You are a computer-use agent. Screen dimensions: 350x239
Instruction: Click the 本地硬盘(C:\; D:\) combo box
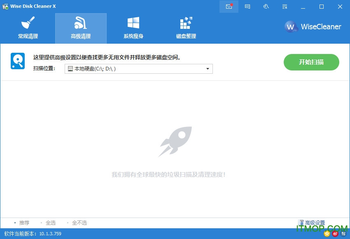136,69
